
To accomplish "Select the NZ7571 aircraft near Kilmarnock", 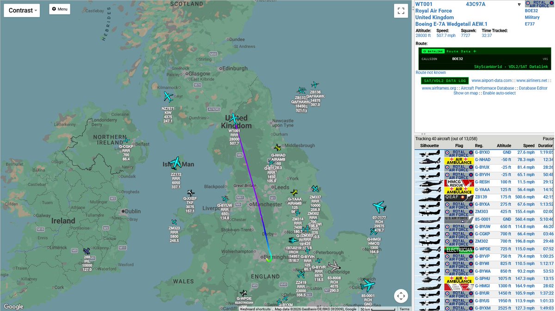I will 168,97.
